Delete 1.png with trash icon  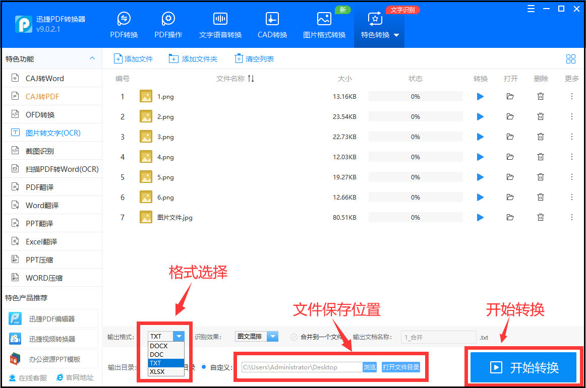[541, 96]
